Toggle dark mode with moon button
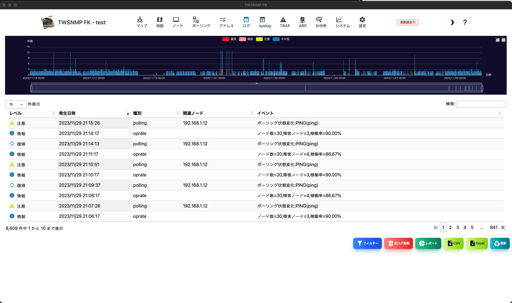 451,22
